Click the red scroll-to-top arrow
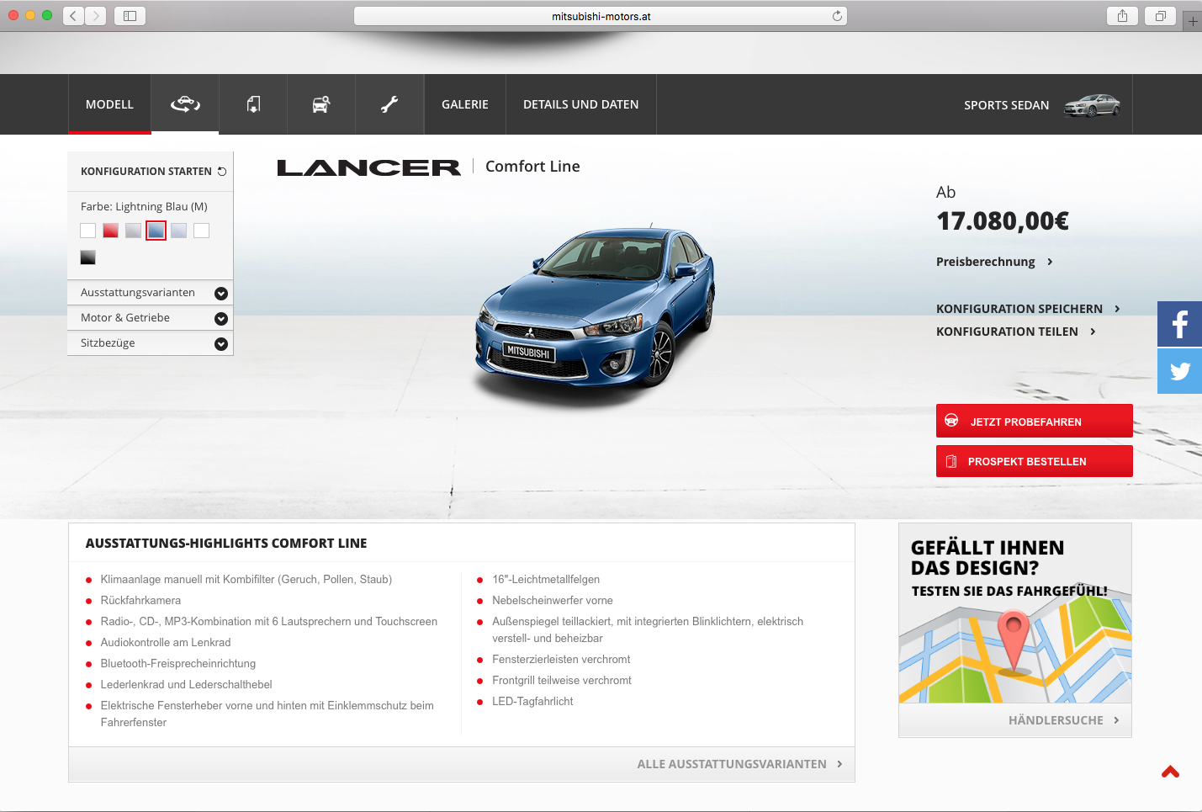Viewport: 1202px width, 812px height. [x=1170, y=772]
